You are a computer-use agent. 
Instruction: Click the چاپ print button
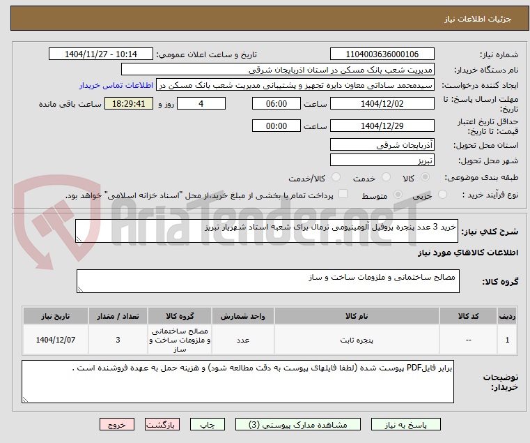tap(208, 424)
